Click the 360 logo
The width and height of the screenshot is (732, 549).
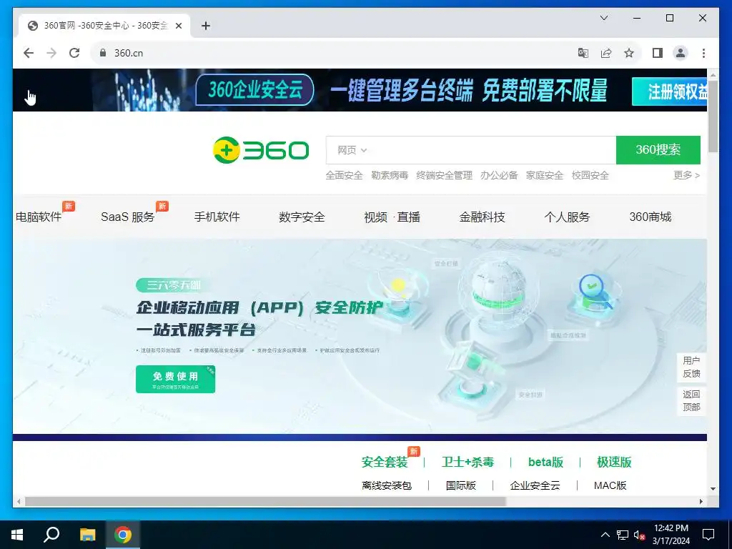pyautogui.click(x=261, y=150)
